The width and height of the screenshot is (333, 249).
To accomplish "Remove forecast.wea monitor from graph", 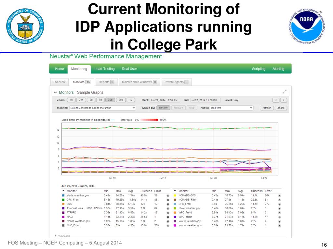I will coord(168,208).
